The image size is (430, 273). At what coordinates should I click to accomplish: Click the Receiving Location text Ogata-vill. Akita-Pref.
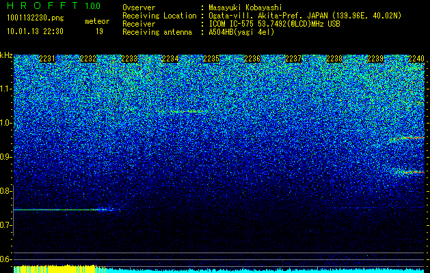tap(255, 16)
